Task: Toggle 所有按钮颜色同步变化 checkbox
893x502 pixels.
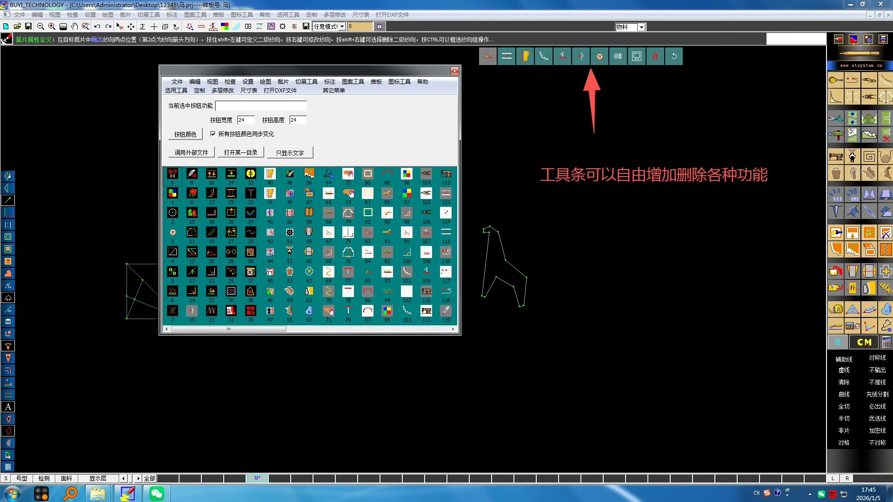Action: [213, 134]
